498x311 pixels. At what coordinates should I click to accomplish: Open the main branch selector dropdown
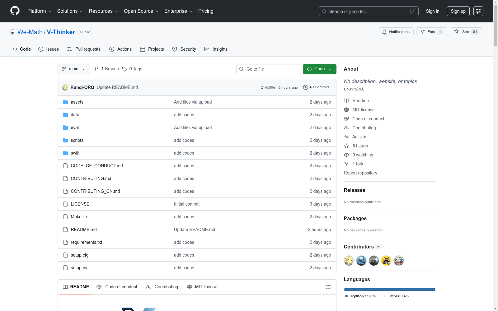click(x=74, y=69)
